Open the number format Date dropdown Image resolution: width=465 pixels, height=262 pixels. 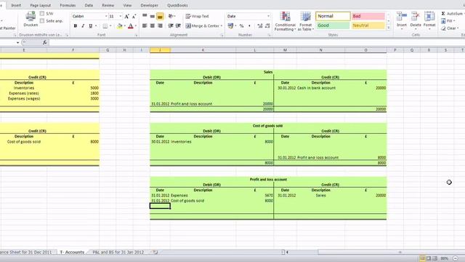coord(268,16)
